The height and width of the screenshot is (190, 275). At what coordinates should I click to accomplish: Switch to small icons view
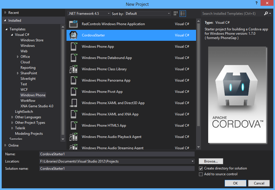[176, 14]
